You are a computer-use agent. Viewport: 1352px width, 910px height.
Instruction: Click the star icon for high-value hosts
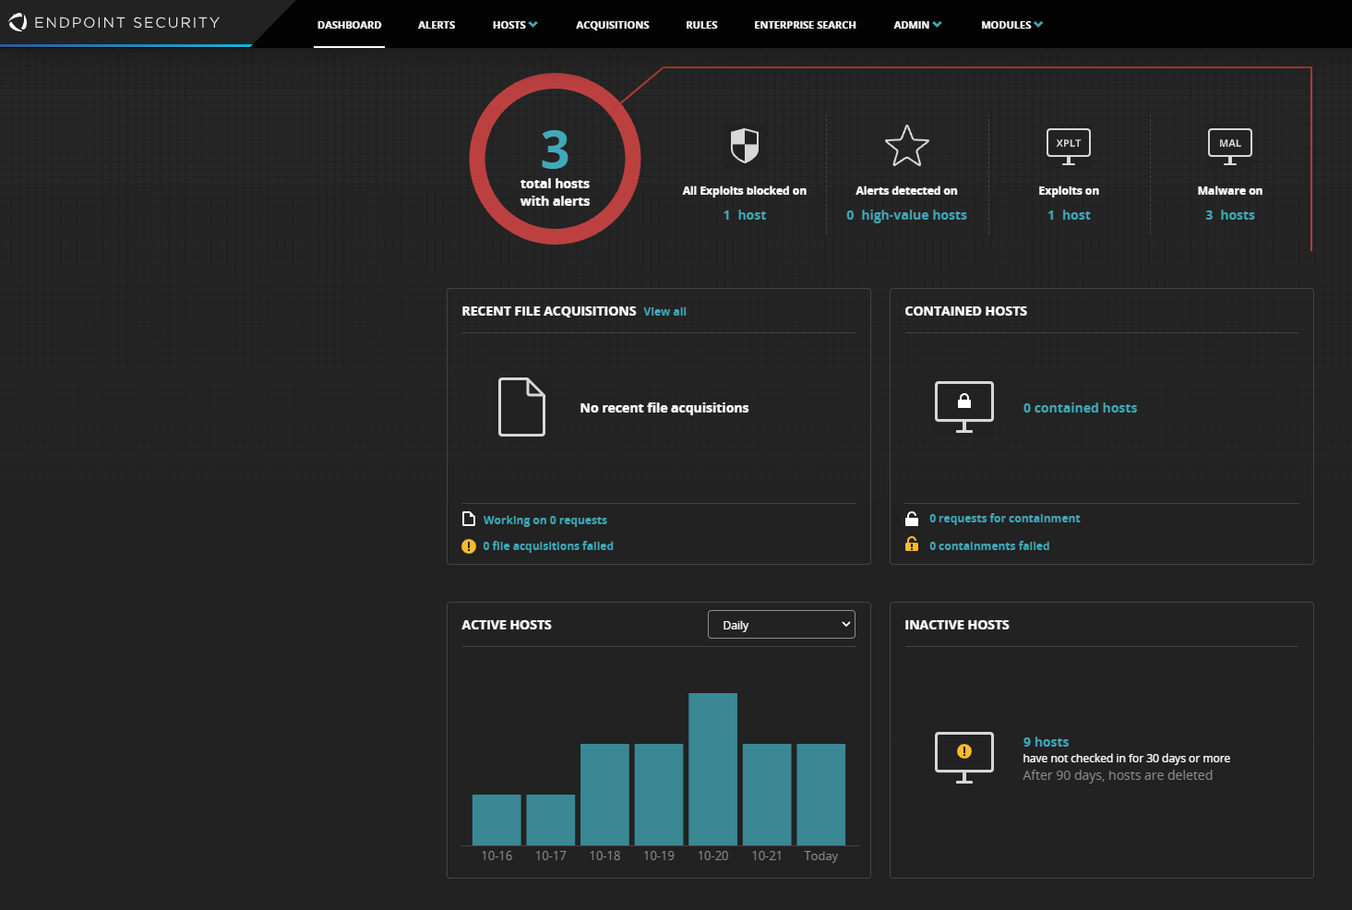click(906, 146)
